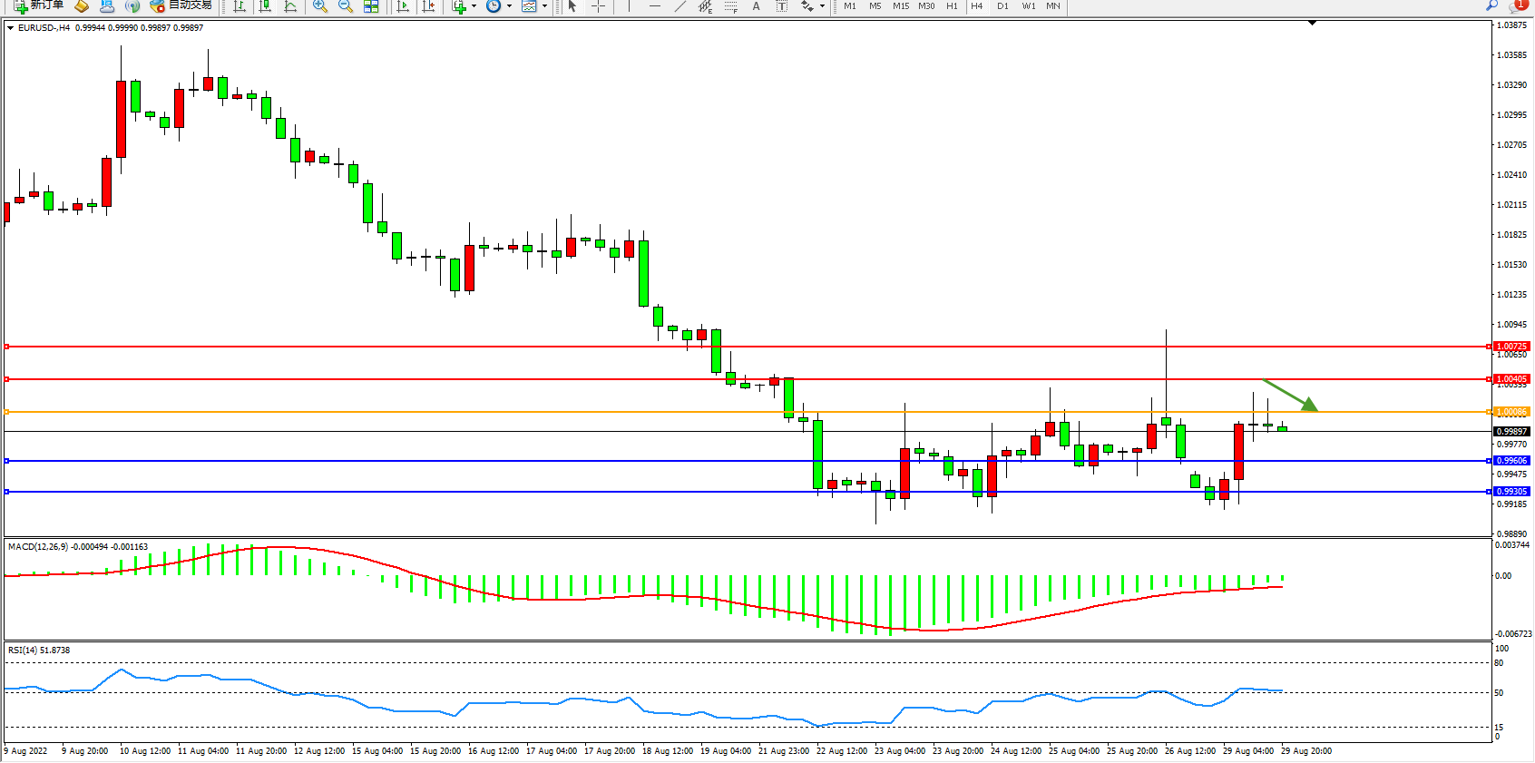This screenshot has width=1535, height=763.
Task: Pick the trendline drawing tool
Action: (680, 5)
